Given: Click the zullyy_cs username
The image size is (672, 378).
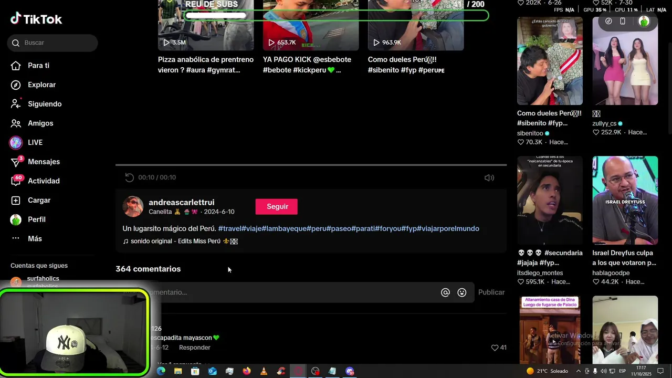Looking at the screenshot, I should pyautogui.click(x=604, y=124).
